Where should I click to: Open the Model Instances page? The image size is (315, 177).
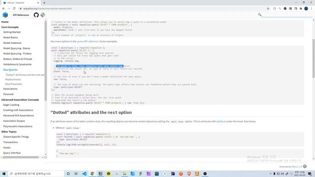click(12, 43)
